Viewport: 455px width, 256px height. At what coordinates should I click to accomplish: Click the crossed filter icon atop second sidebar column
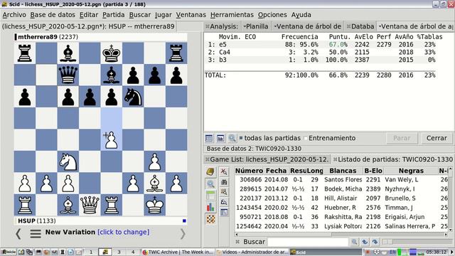pyautogui.click(x=224, y=171)
